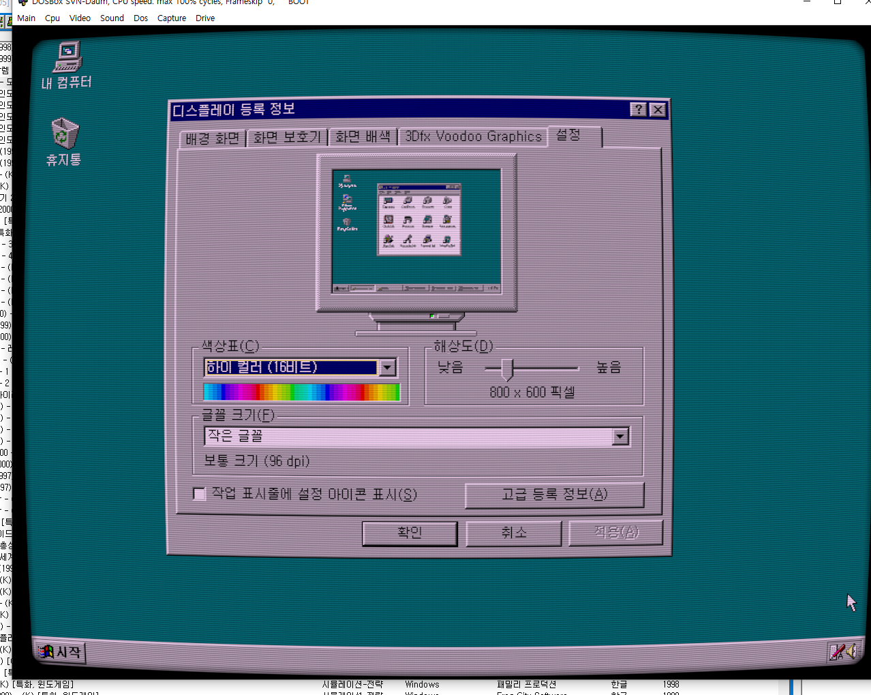The height and width of the screenshot is (695, 871).
Task: Open the 색상표 color depth dropdown arrow
Action: 387,368
